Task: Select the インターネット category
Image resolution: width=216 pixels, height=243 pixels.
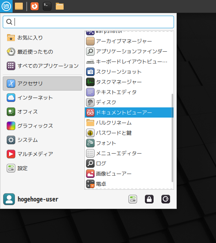Action: point(42,98)
